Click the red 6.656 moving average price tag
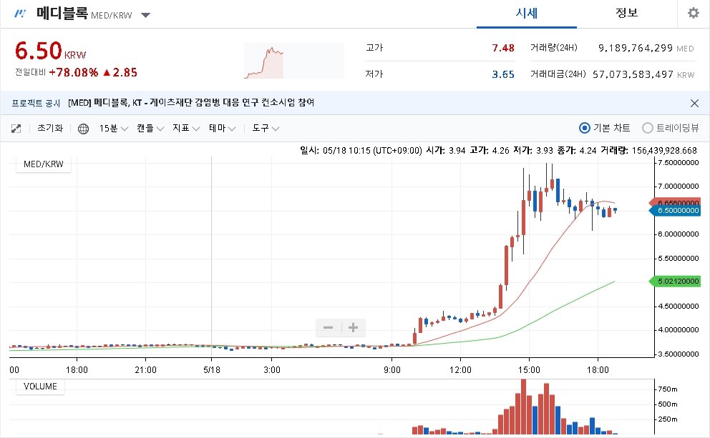710x438 pixels. coord(675,203)
